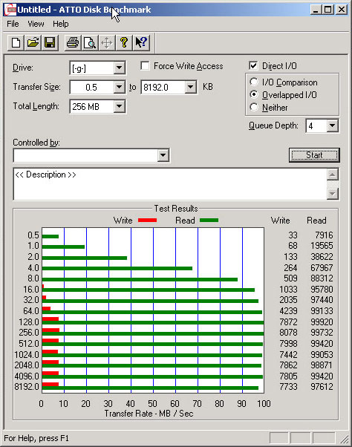Click the write value 8078

(288, 333)
